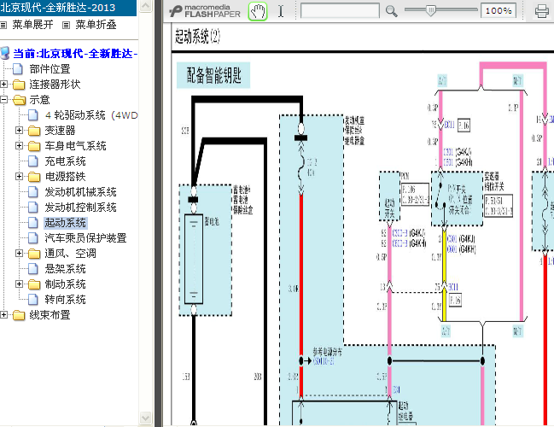554x427 pixels.
Task: Click the folder icon for 车身电气系统
Action: point(34,146)
